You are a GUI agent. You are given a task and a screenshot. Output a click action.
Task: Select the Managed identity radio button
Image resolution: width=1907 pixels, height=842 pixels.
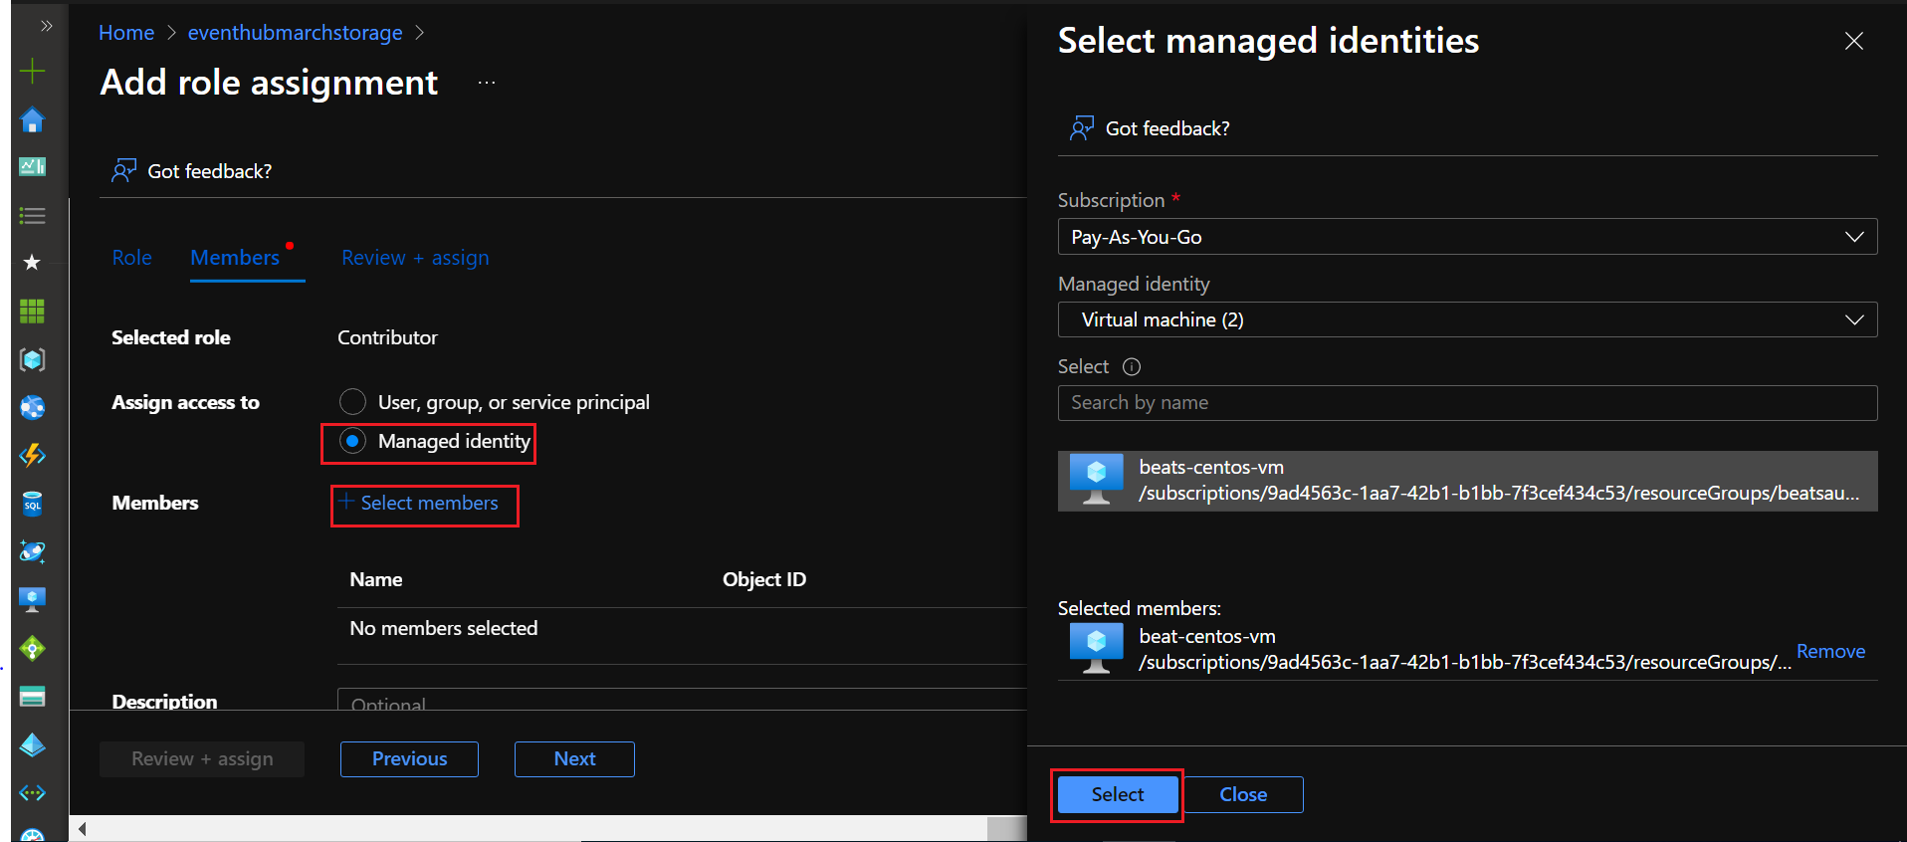coord(352,441)
